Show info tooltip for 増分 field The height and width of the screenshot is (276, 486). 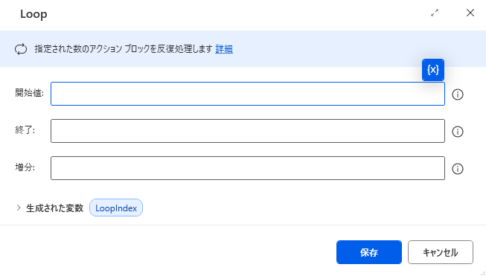[458, 169]
